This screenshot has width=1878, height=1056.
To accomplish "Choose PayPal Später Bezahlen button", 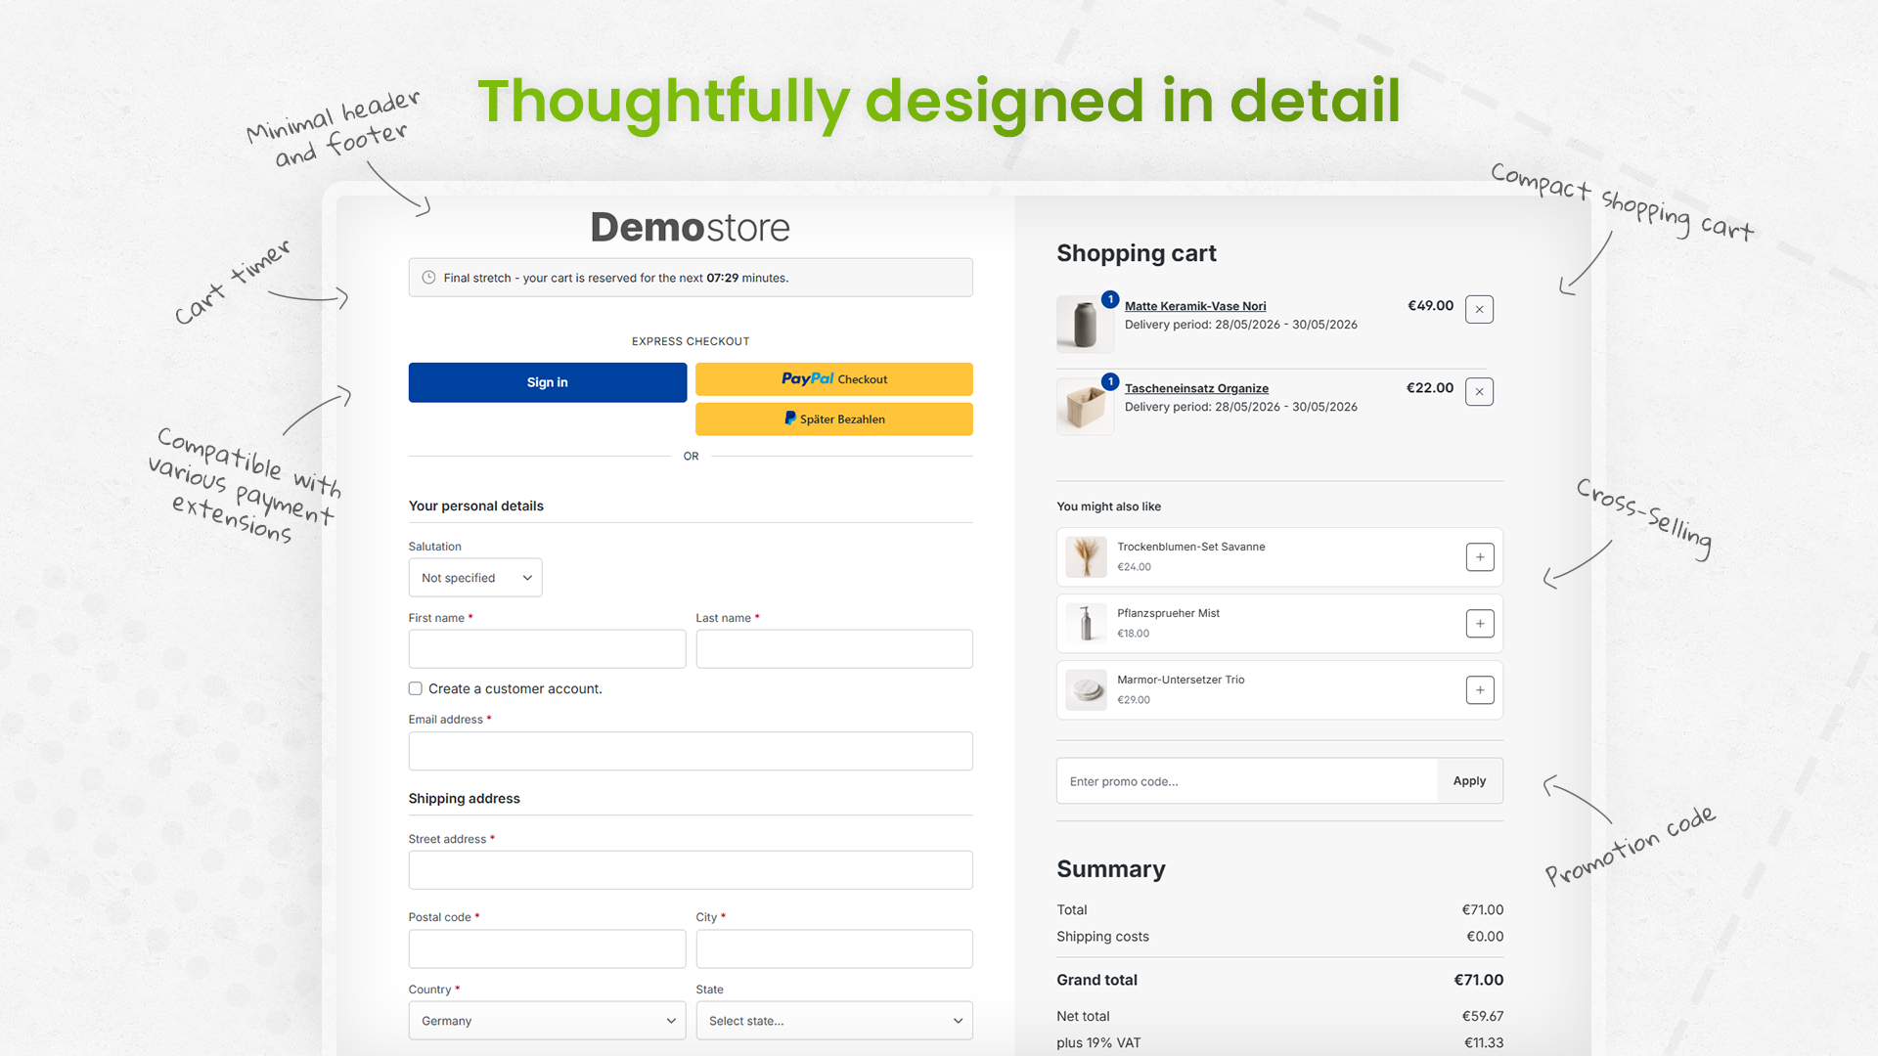I will pos(834,419).
